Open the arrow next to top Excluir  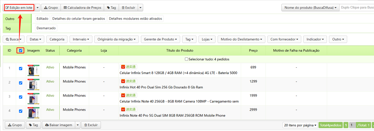[x=141, y=8]
